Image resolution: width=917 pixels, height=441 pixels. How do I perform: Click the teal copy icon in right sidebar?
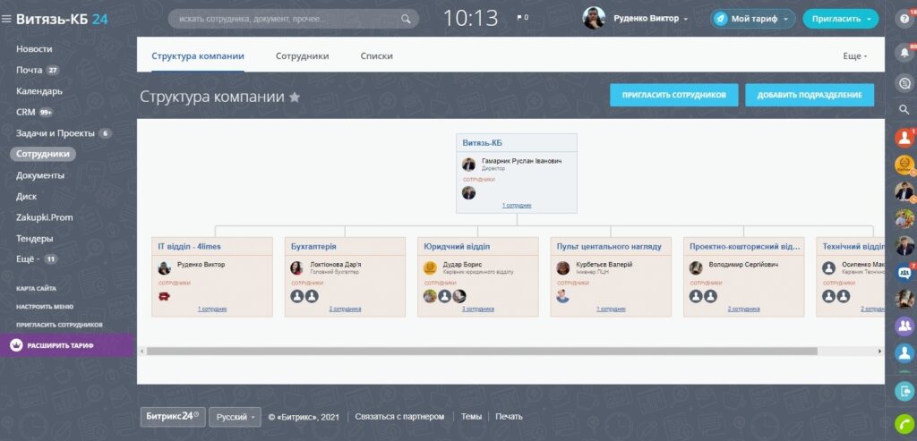(904, 391)
